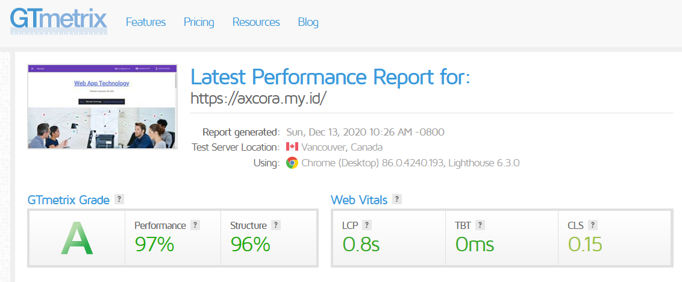Open the Pricing page
The image size is (682, 282).
[x=199, y=22]
